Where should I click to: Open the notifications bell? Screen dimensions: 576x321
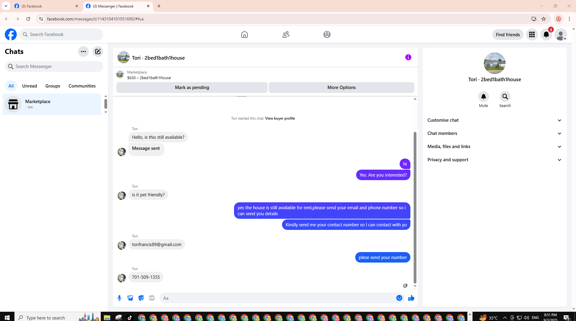coord(546,34)
